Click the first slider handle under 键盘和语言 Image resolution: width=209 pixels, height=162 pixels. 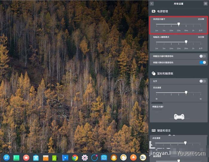click(x=185, y=143)
